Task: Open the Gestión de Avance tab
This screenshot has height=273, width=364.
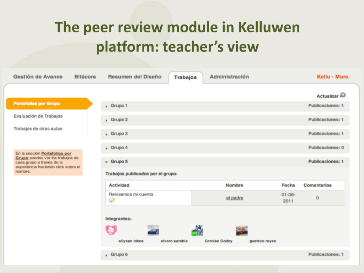Action: pos(38,77)
